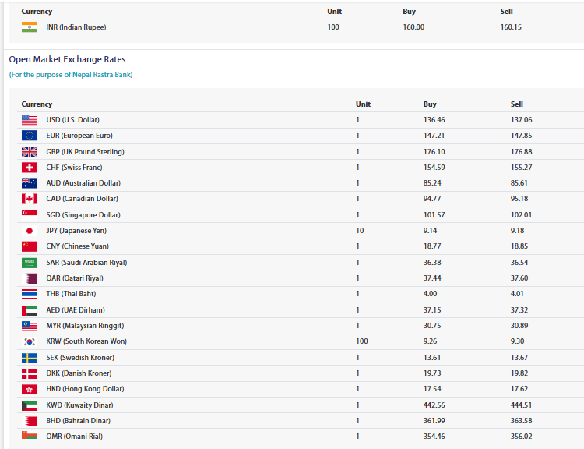Click the Buy header of open market table
The width and height of the screenshot is (584, 449).
[430, 104]
